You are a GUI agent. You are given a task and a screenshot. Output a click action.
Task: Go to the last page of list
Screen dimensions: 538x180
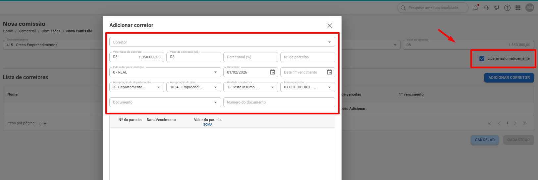tap(525, 123)
